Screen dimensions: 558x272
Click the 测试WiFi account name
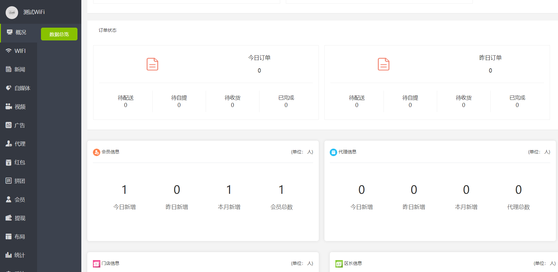[x=34, y=12]
